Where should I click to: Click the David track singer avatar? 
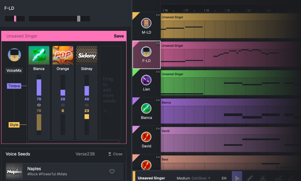pos(146,137)
